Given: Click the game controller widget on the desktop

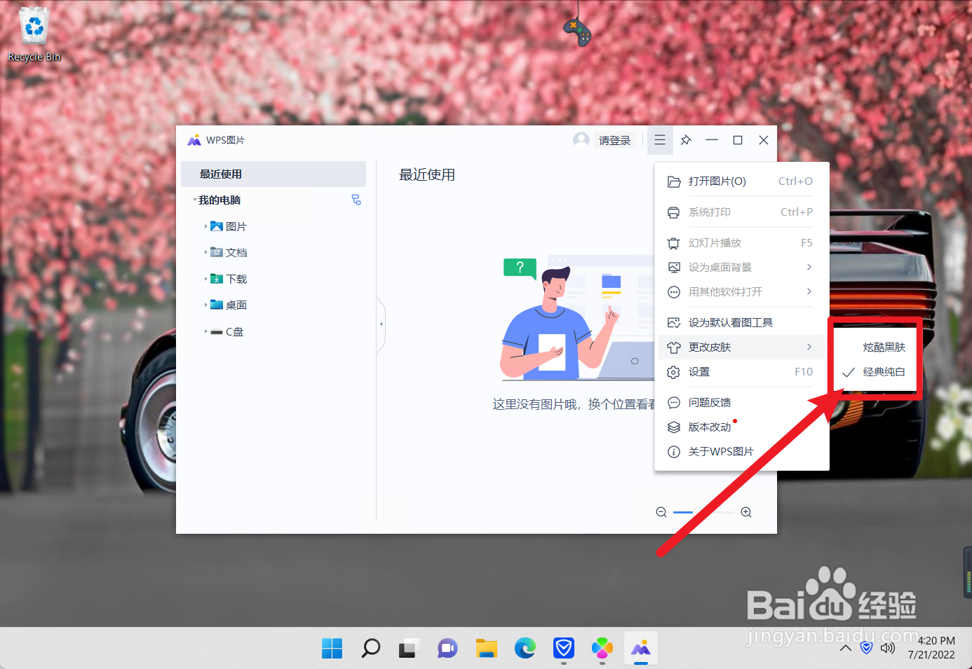Looking at the screenshot, I should coord(576,32).
